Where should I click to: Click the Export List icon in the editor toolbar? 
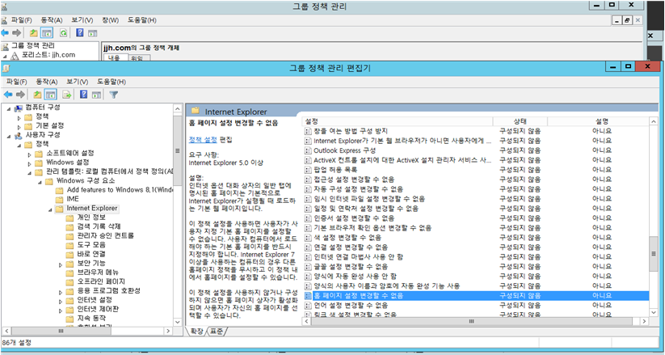coord(67,95)
